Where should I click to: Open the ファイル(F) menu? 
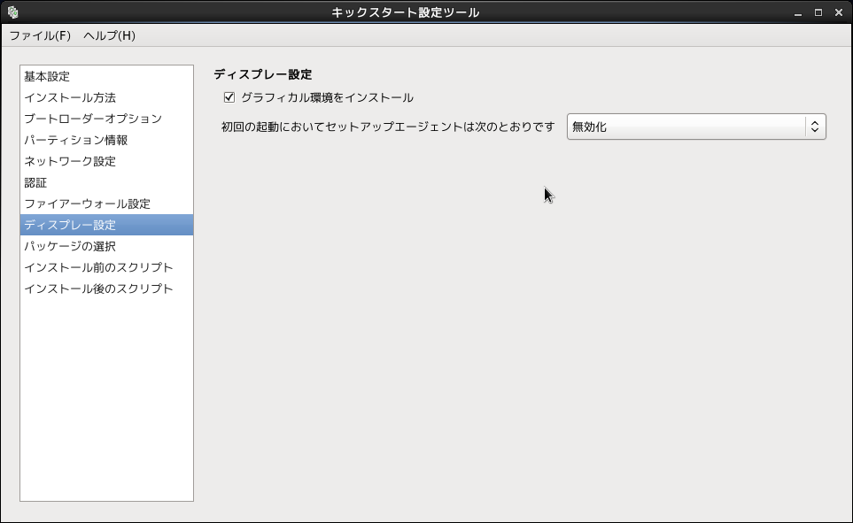pos(40,35)
